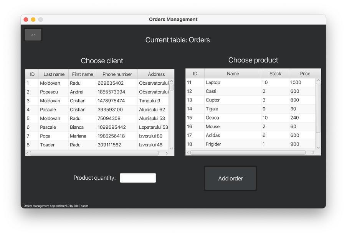The height and width of the screenshot is (236, 347).
Task: Click phone number 1855573094
Action: [x=111, y=92]
